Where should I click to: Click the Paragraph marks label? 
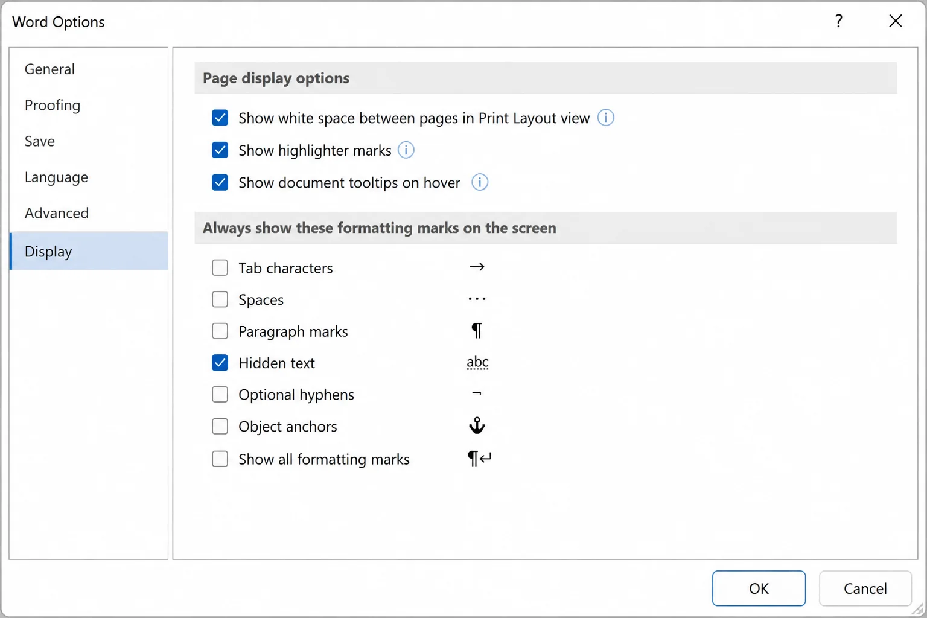point(293,331)
